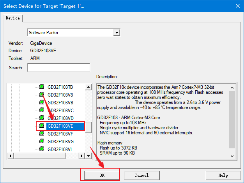Click the chip icon beside GD32F103VB
Screen dimensions: 244x183
coord(42,102)
